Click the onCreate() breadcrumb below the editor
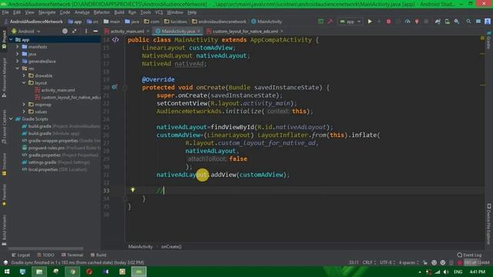 click(171, 246)
